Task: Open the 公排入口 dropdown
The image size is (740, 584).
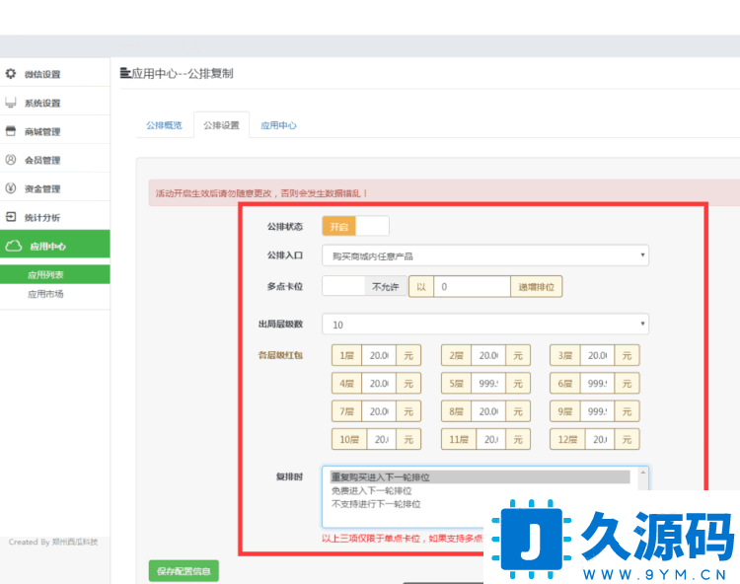Action: (484, 256)
